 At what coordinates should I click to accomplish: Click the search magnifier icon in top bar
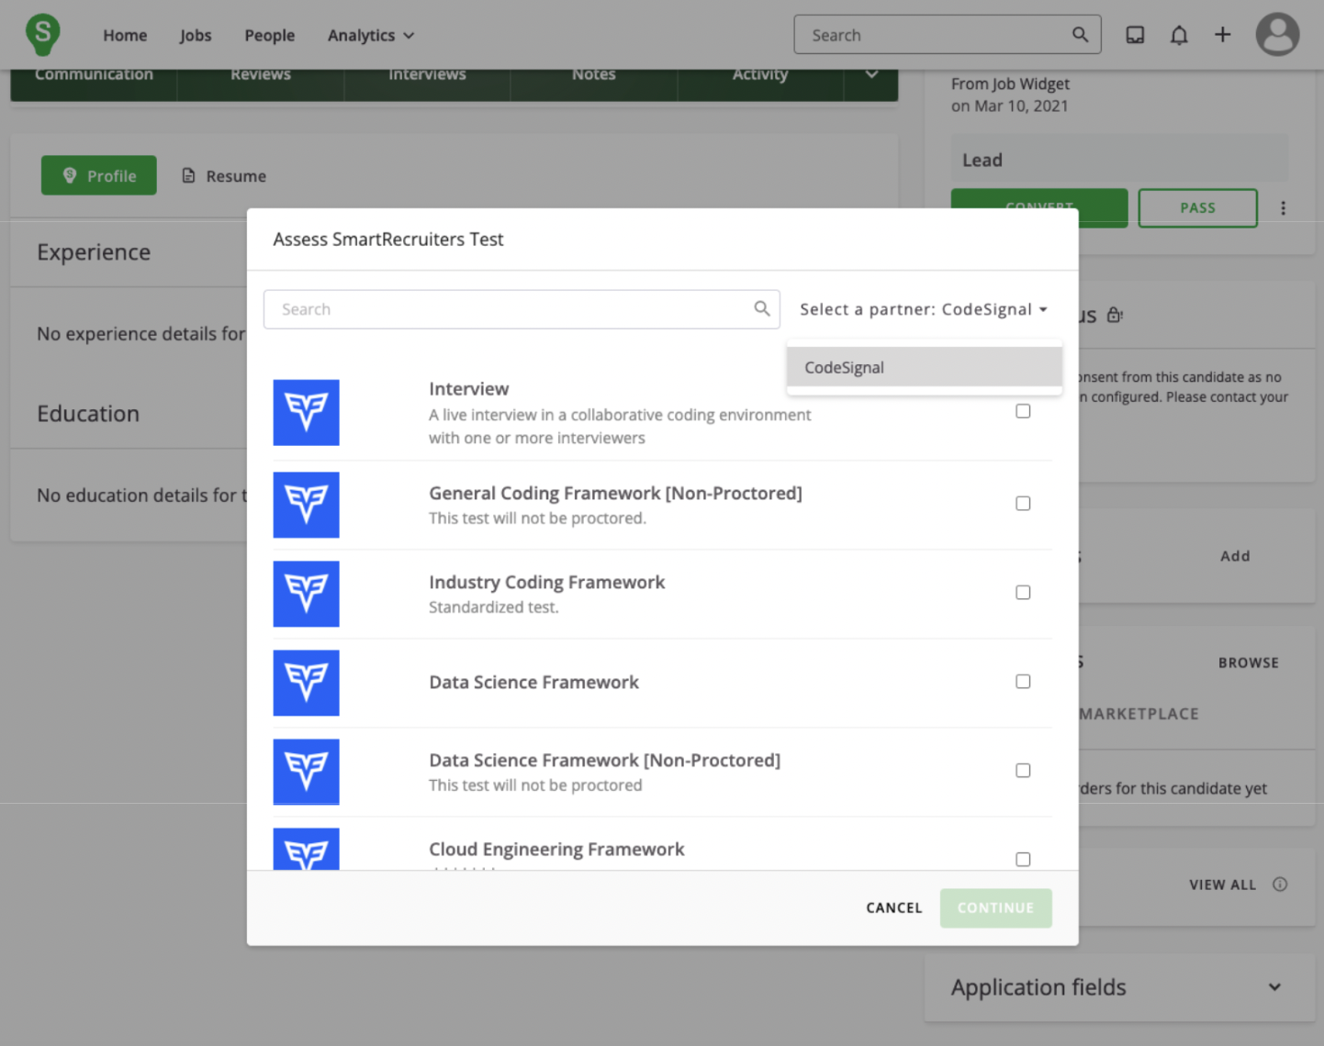(1080, 35)
